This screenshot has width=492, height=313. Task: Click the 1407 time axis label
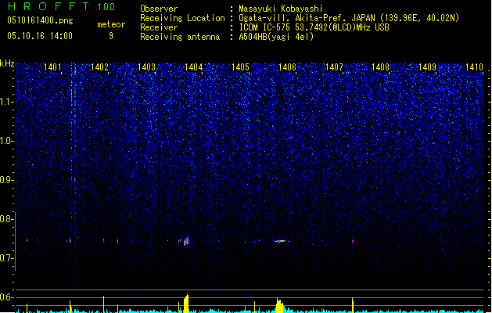point(334,67)
